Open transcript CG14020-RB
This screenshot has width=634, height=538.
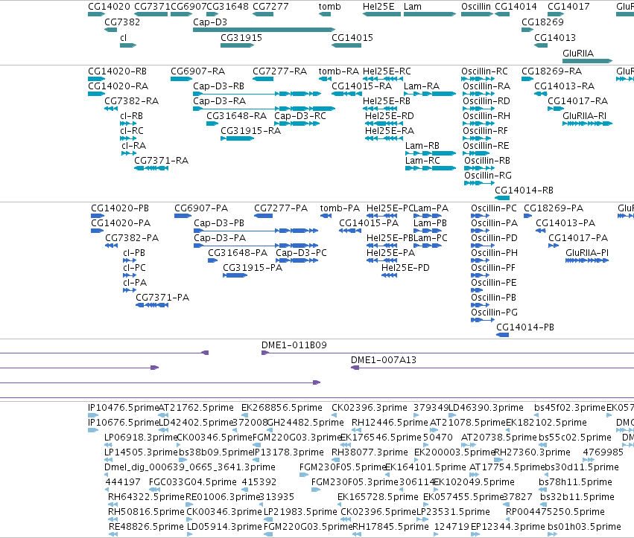96,79
